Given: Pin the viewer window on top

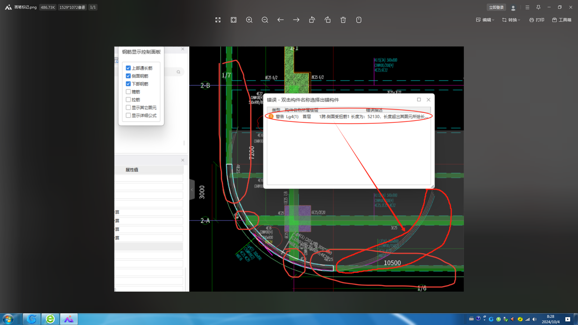Looking at the screenshot, I should tap(538, 7).
